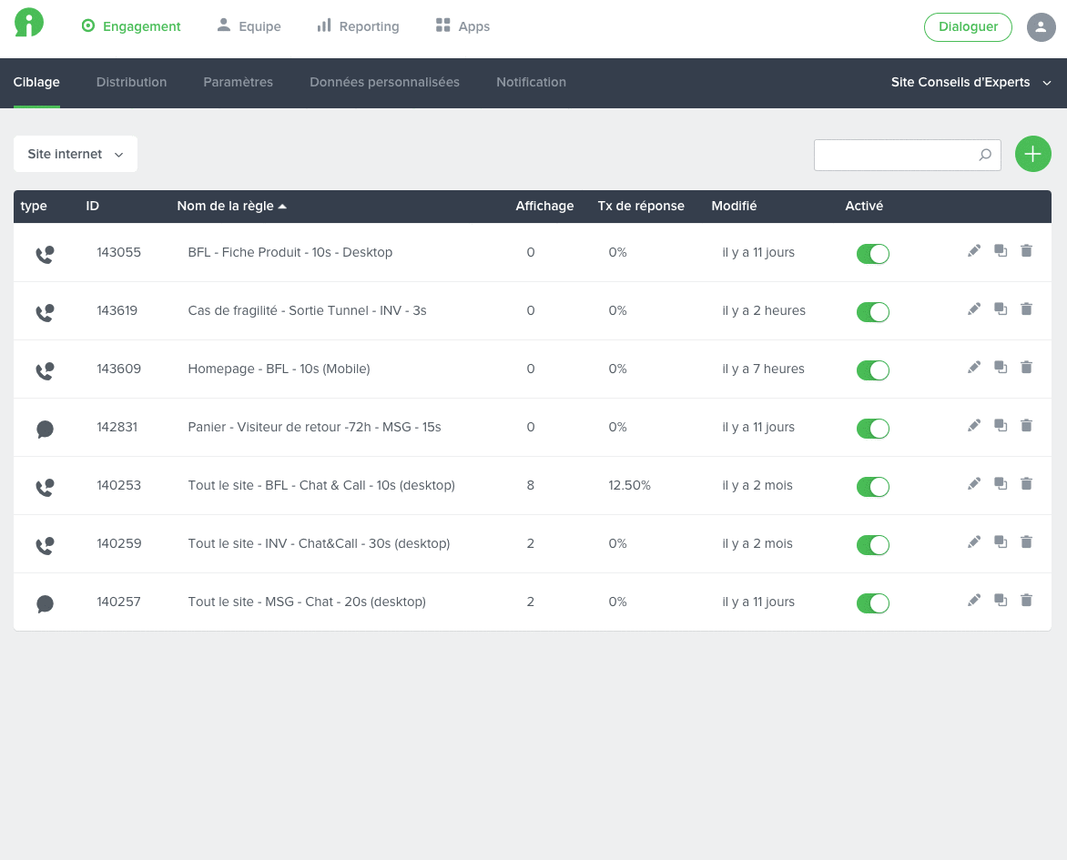Open the Engagement menu

point(131,26)
